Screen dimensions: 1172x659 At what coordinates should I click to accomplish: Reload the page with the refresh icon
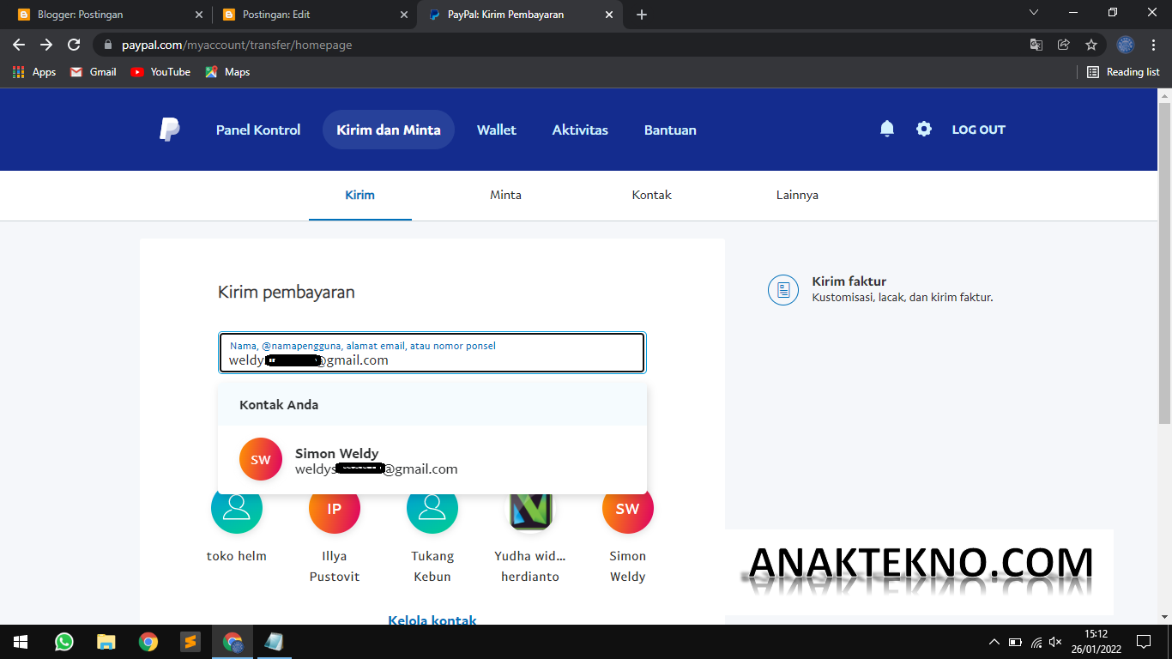point(74,45)
